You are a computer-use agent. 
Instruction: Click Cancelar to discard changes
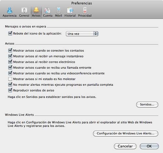point(125,146)
